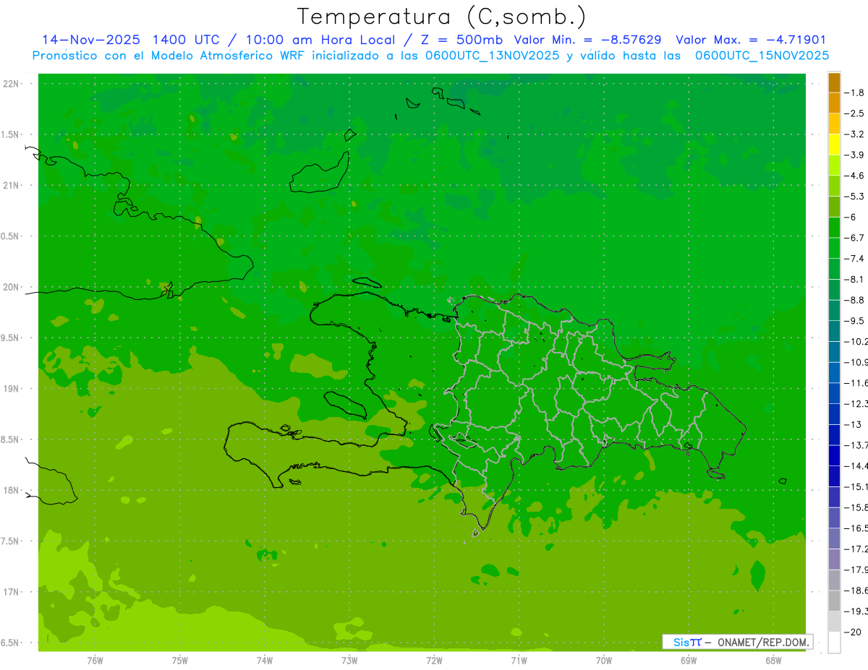Click the -6.7 value on the color scale
The height and width of the screenshot is (670, 868).
tap(855, 238)
